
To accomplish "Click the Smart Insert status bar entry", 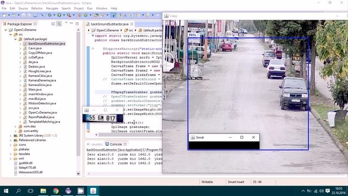I will tap(236, 182).
